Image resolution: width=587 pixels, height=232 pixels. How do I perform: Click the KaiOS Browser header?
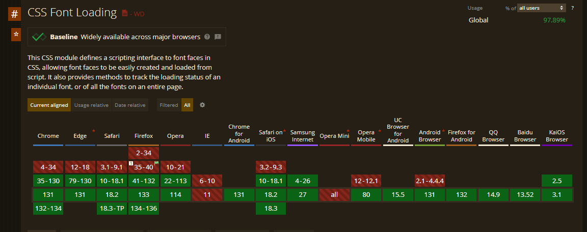pyautogui.click(x=557, y=136)
